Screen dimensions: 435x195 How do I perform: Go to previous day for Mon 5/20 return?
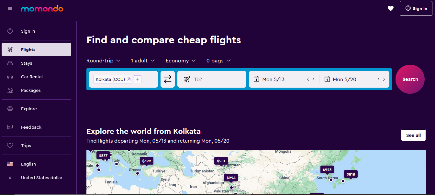tap(379, 79)
